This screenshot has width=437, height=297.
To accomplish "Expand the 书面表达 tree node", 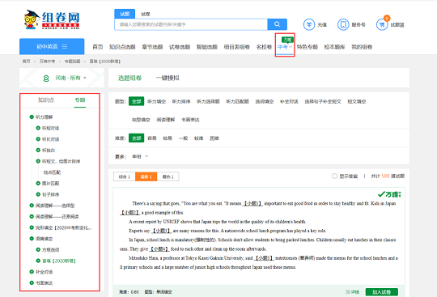I will (32, 283).
